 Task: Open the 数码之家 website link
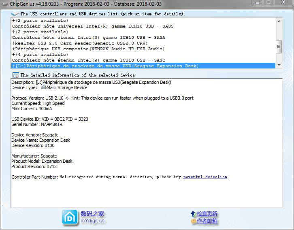tap(92, 214)
